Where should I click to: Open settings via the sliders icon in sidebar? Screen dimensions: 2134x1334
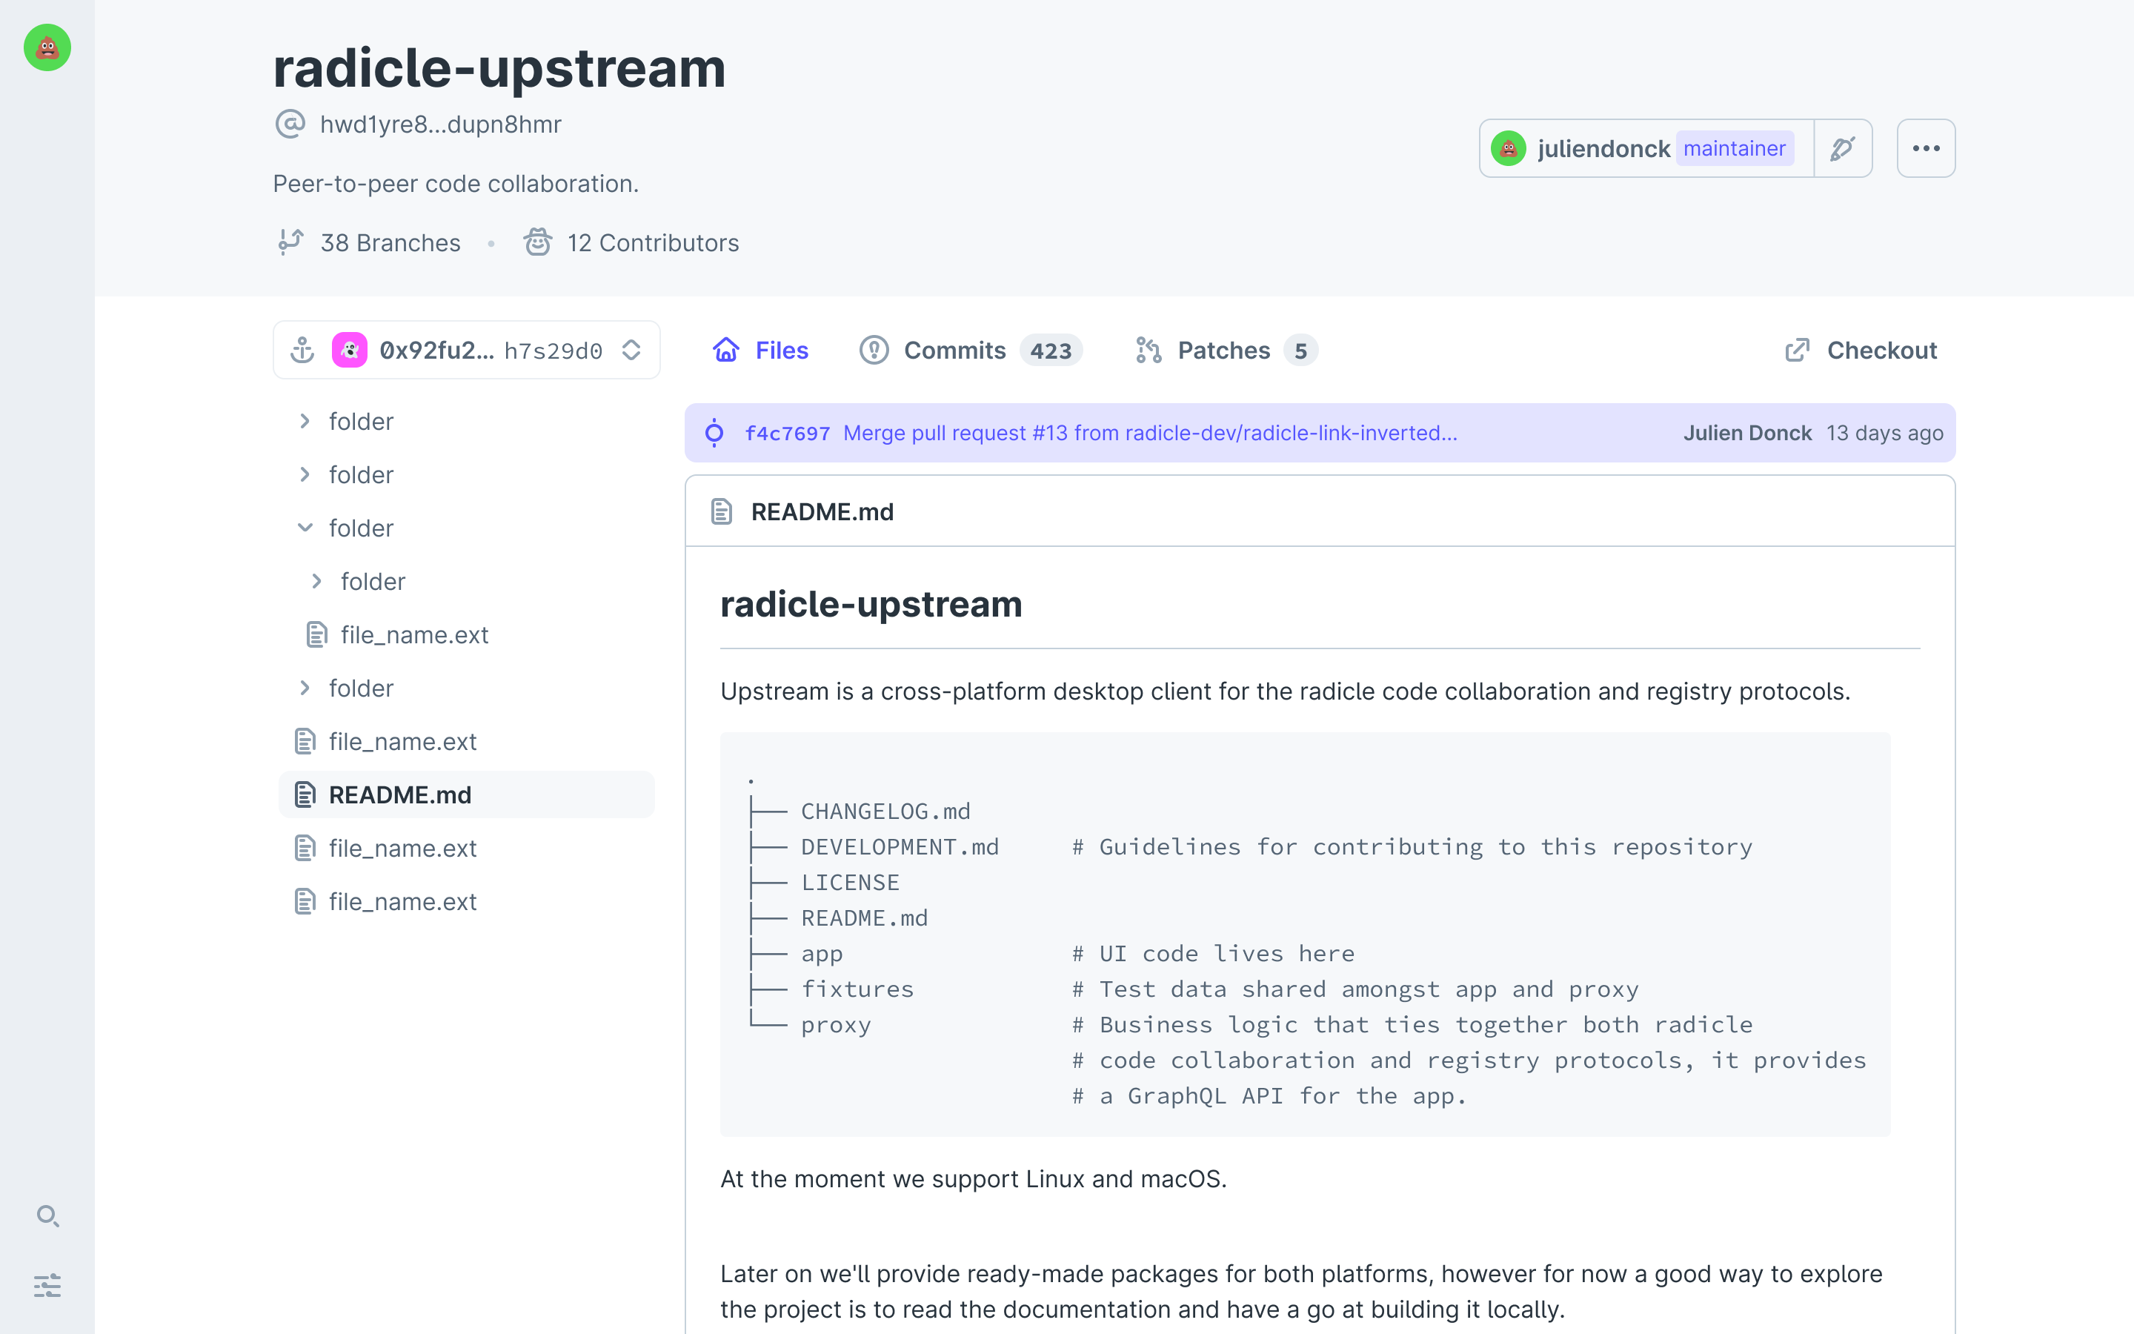click(48, 1286)
